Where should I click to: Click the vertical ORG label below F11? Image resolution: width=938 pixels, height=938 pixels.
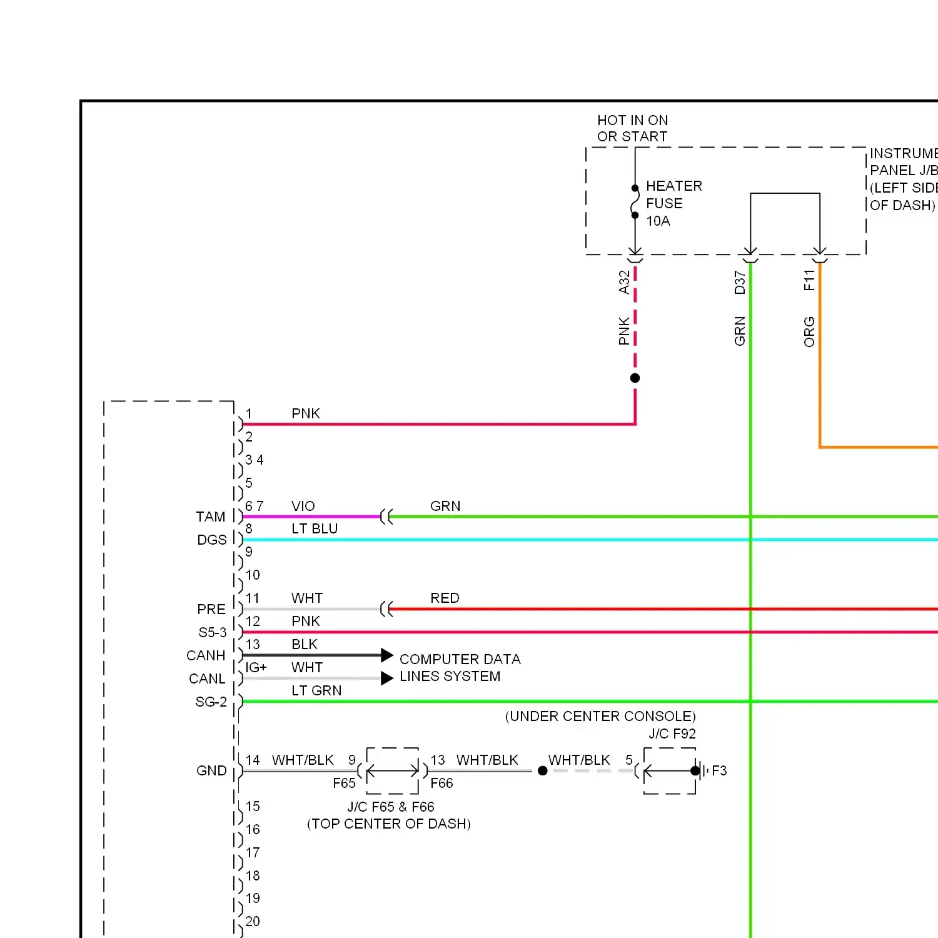809,331
